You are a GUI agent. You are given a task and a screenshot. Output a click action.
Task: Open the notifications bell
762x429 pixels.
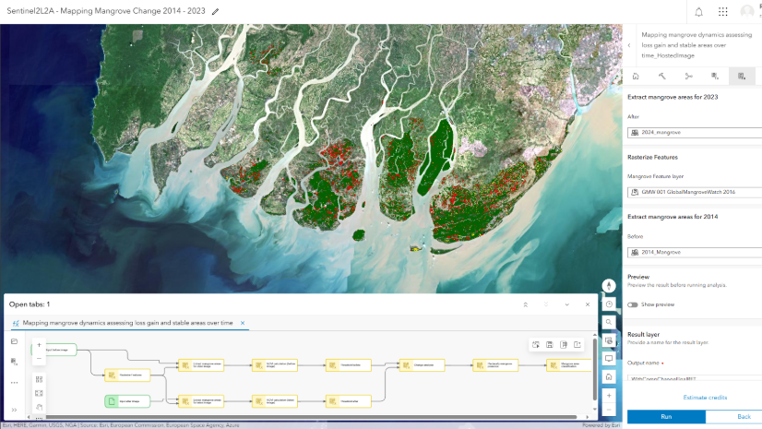click(x=698, y=12)
